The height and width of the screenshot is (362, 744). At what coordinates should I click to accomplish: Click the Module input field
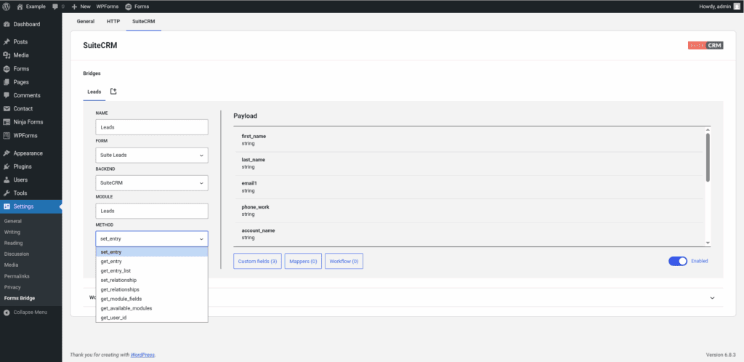click(x=152, y=211)
